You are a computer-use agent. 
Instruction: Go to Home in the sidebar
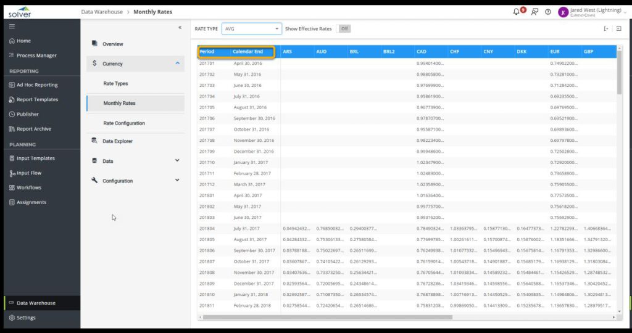tap(23, 41)
